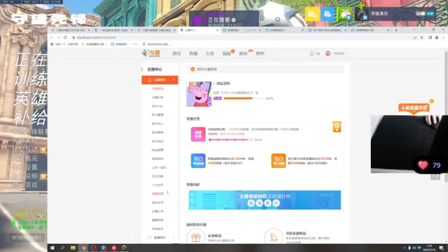Open File Explorer from the taskbar
The height and width of the screenshot is (252, 448).
point(73,248)
